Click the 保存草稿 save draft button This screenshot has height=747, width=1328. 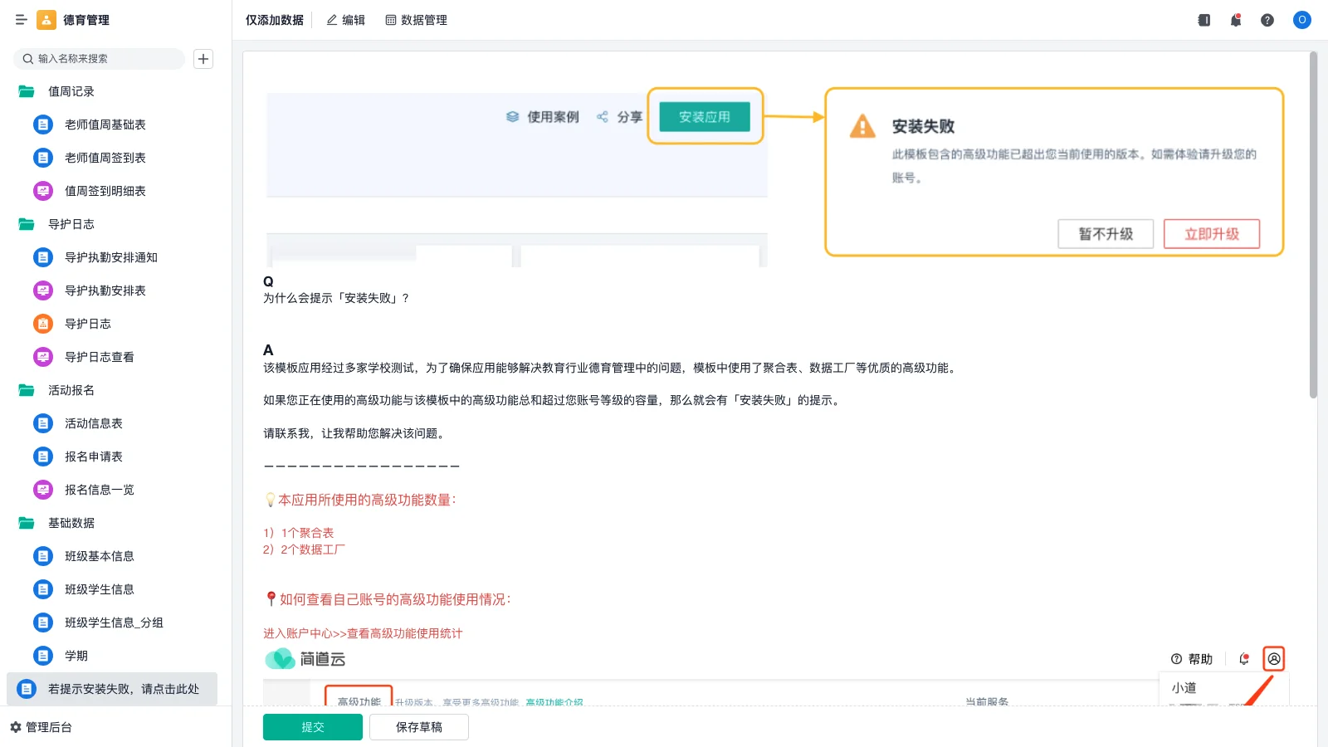click(x=418, y=726)
